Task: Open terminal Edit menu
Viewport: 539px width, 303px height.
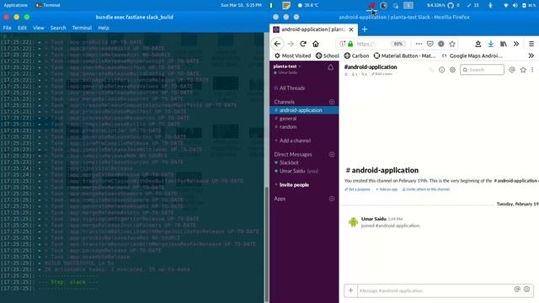Action: (22, 28)
